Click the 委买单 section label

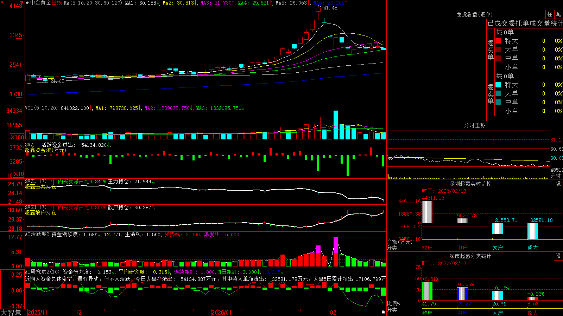click(491, 50)
